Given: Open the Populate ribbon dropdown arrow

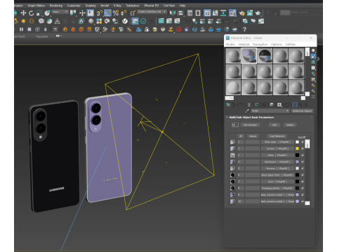Looking at the screenshot, I should tap(61, 36).
